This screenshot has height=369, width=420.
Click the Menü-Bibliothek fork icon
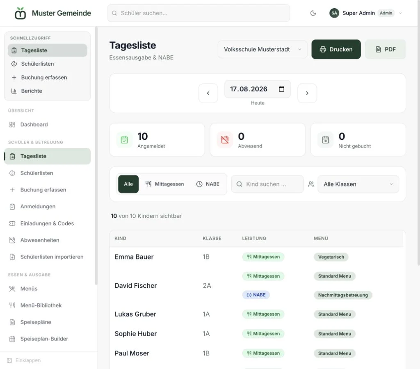point(12,305)
